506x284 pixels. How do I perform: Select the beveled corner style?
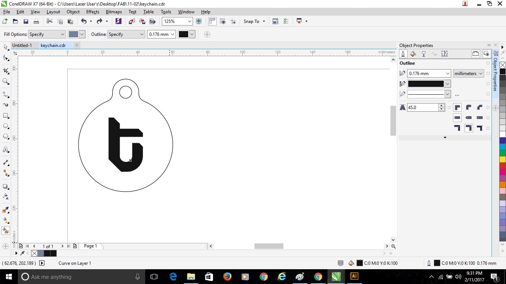pyautogui.click(x=480, y=108)
